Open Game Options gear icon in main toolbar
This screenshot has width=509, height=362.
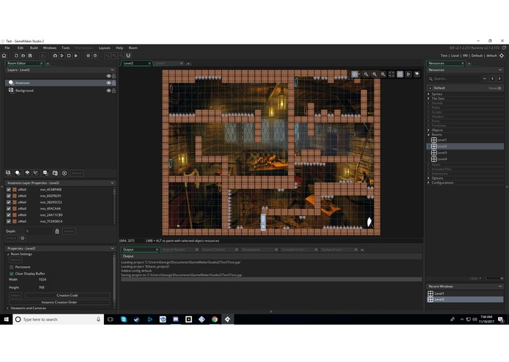click(88, 56)
